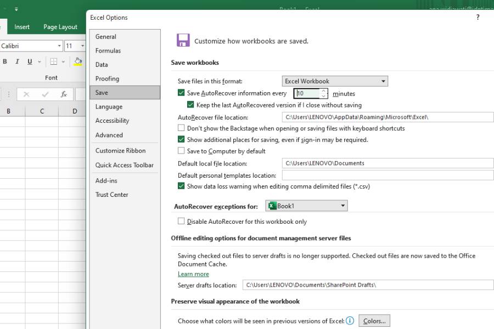Click the Default personal templates location field

388,175
